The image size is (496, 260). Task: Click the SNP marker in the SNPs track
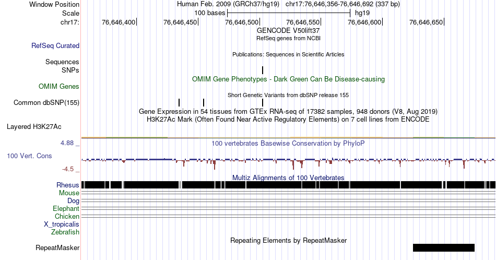(x=263, y=70)
